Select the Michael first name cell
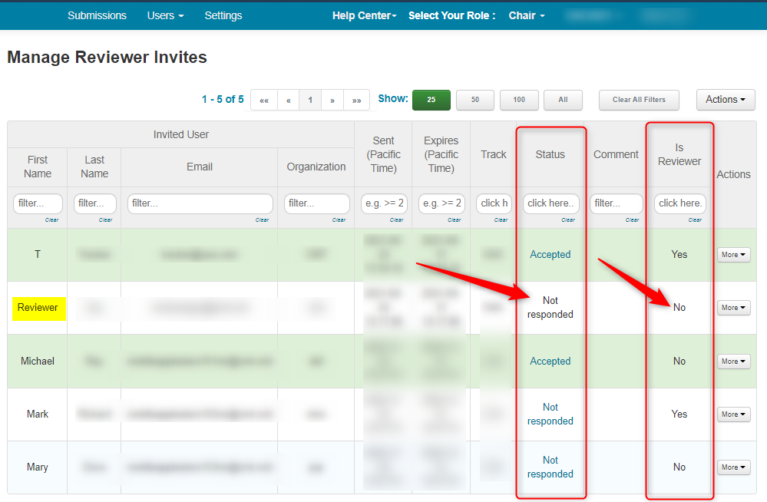The width and height of the screenshot is (767, 502). tap(38, 362)
